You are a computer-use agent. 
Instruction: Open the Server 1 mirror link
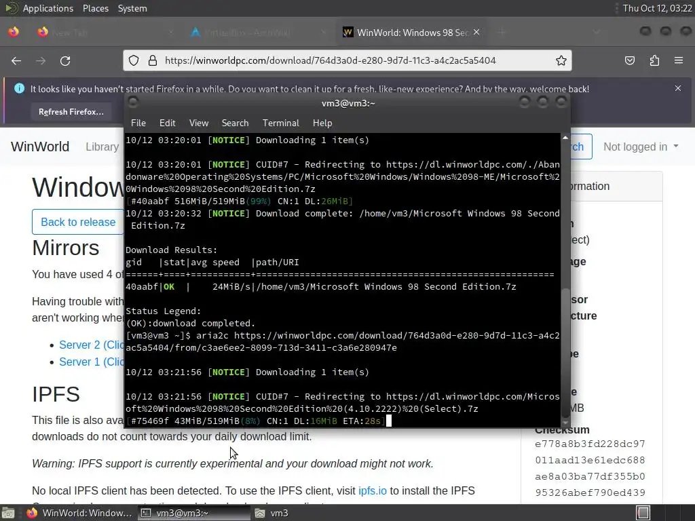[x=92, y=362]
